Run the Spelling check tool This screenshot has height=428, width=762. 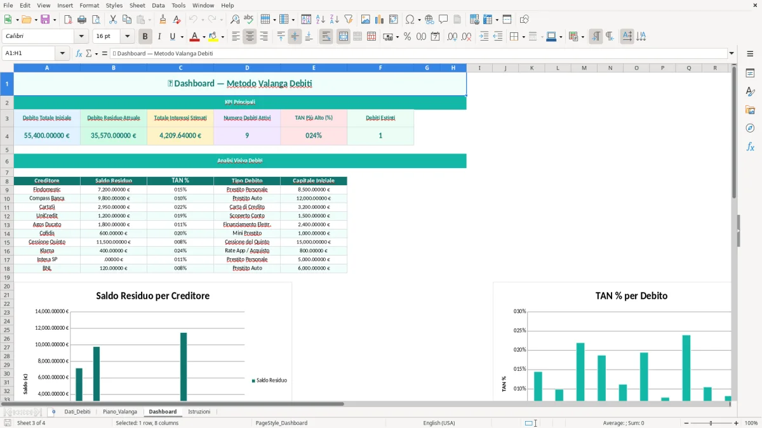249,20
